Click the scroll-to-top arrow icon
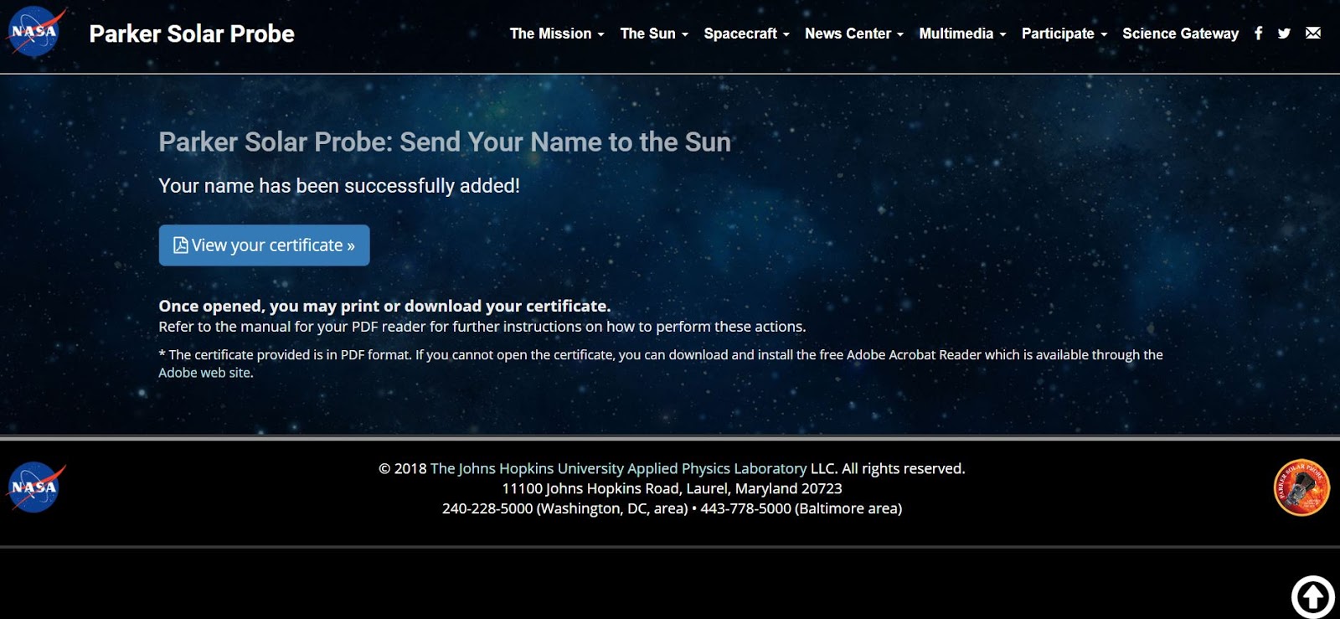This screenshot has width=1340, height=619. (1312, 596)
